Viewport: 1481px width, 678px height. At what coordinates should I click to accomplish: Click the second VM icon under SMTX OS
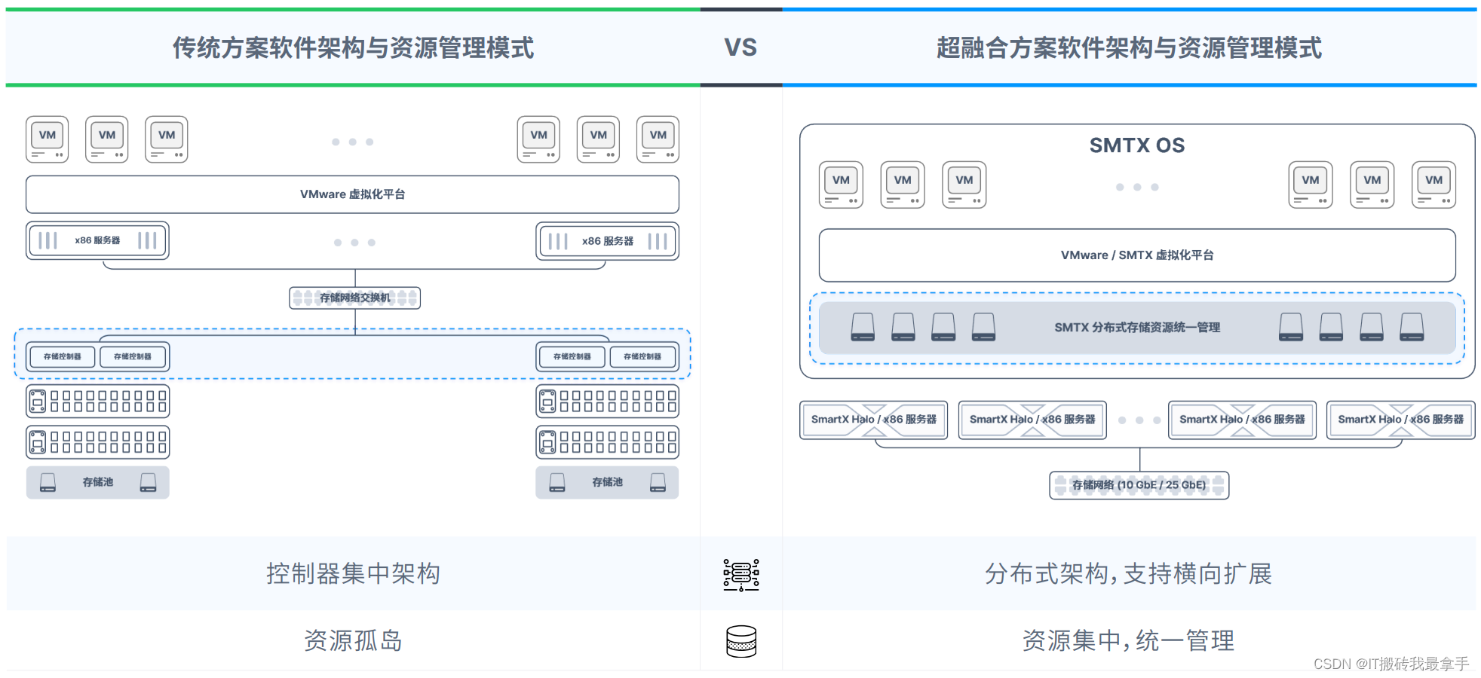point(903,185)
